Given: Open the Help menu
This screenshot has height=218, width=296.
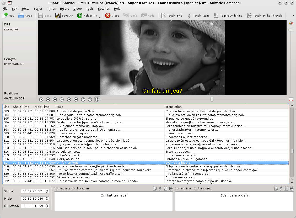Looking at the screenshot, I should pos(117,9).
